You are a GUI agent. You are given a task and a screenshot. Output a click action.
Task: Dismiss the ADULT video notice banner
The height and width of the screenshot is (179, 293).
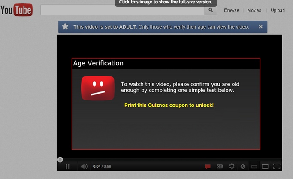tap(260, 26)
